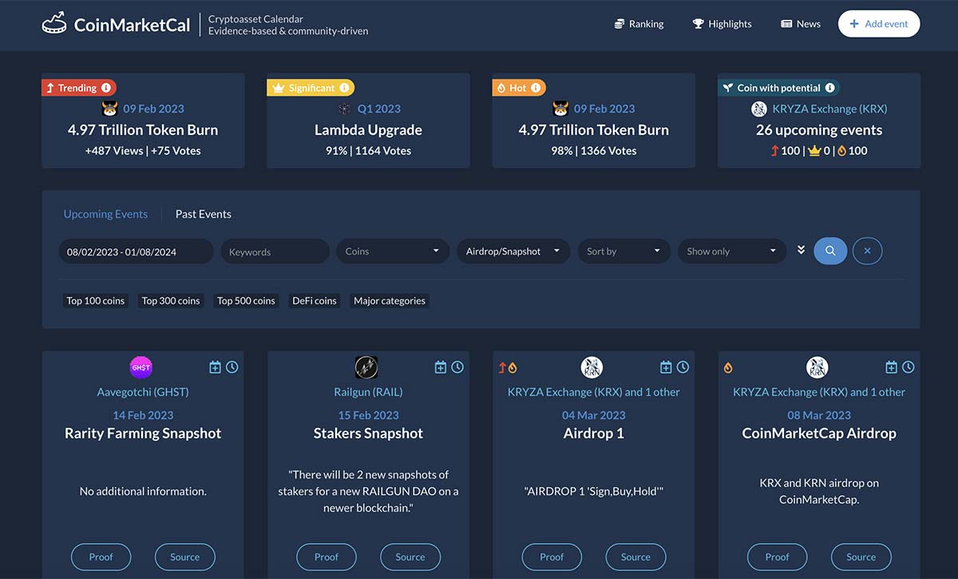The height and width of the screenshot is (579, 958).
Task: Click clock icon on Airdrop 1 card
Action: click(x=683, y=367)
